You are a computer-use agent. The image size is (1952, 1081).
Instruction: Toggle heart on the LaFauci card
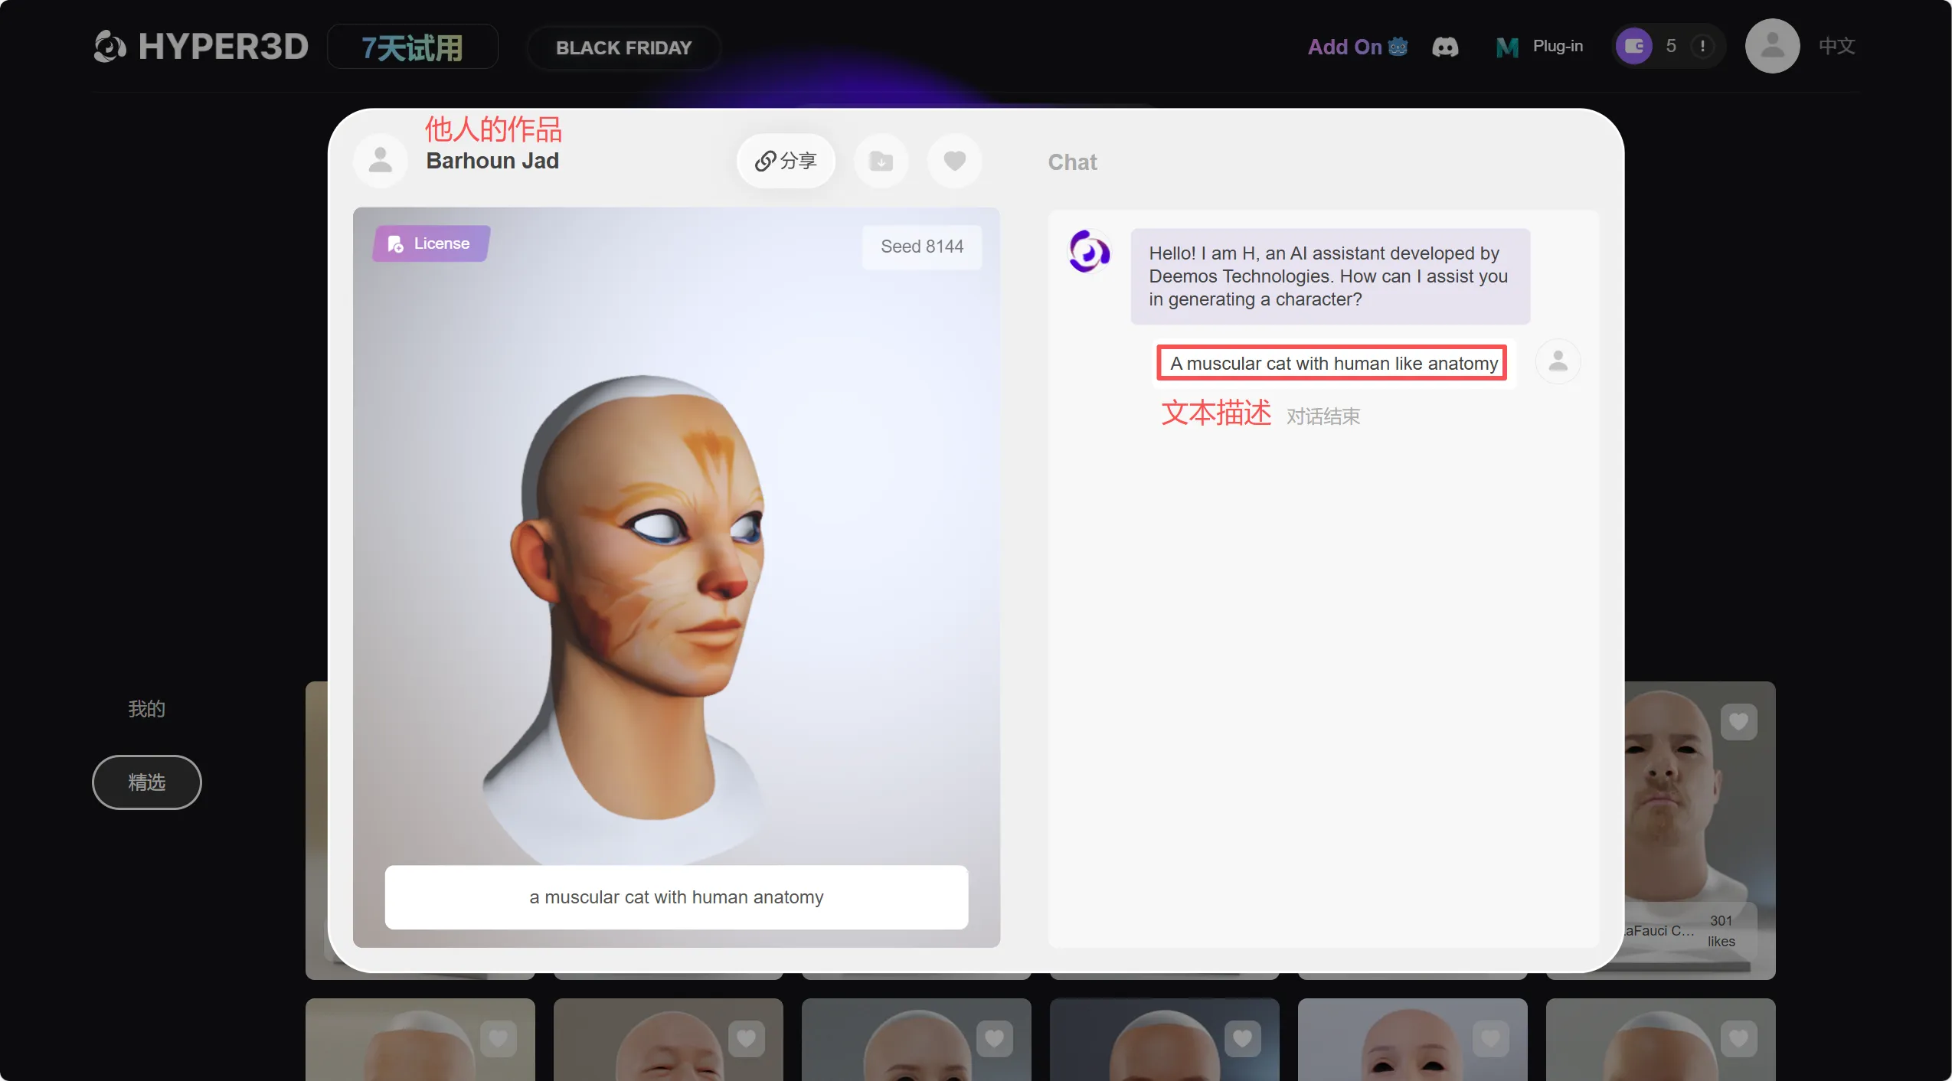[x=1738, y=721]
